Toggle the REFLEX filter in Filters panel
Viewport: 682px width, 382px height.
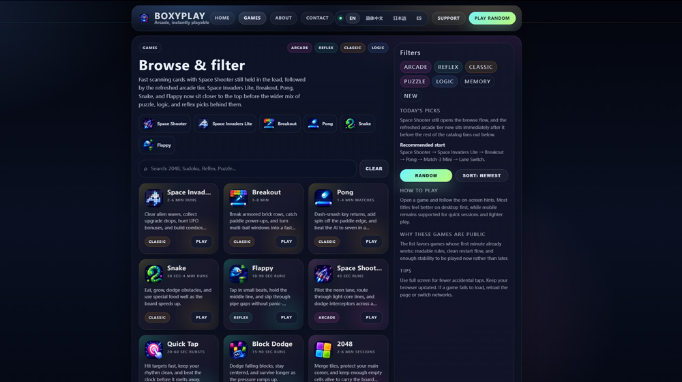tap(448, 67)
